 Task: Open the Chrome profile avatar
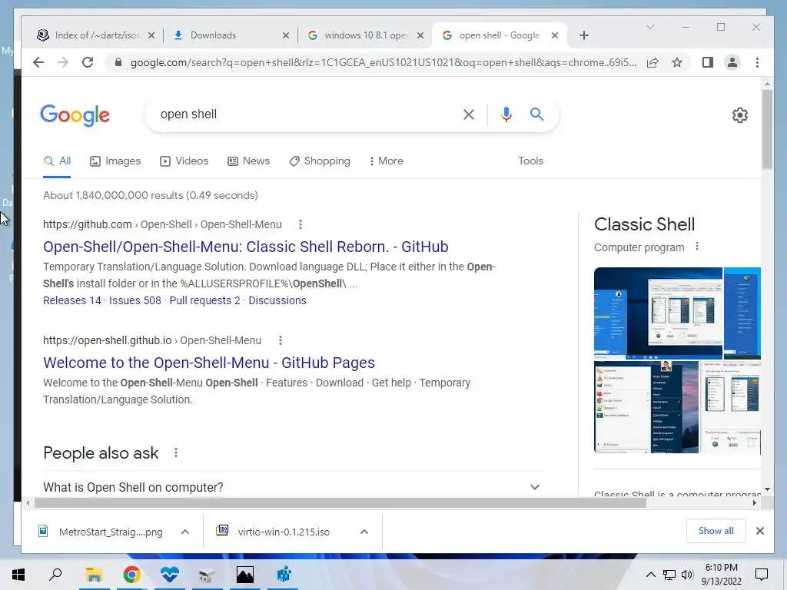732,62
